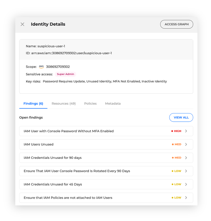The width and height of the screenshot is (211, 221).
Task: Click the HIGH severity indicator
Action: pyautogui.click(x=176, y=131)
